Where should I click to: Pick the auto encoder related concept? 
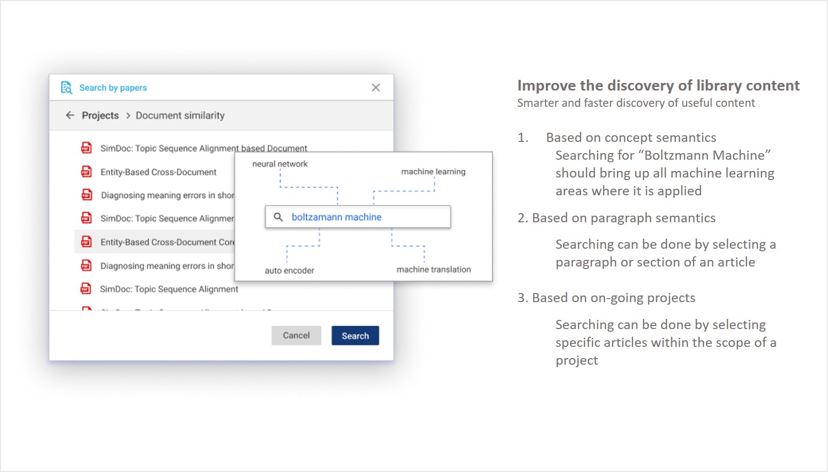click(x=289, y=271)
